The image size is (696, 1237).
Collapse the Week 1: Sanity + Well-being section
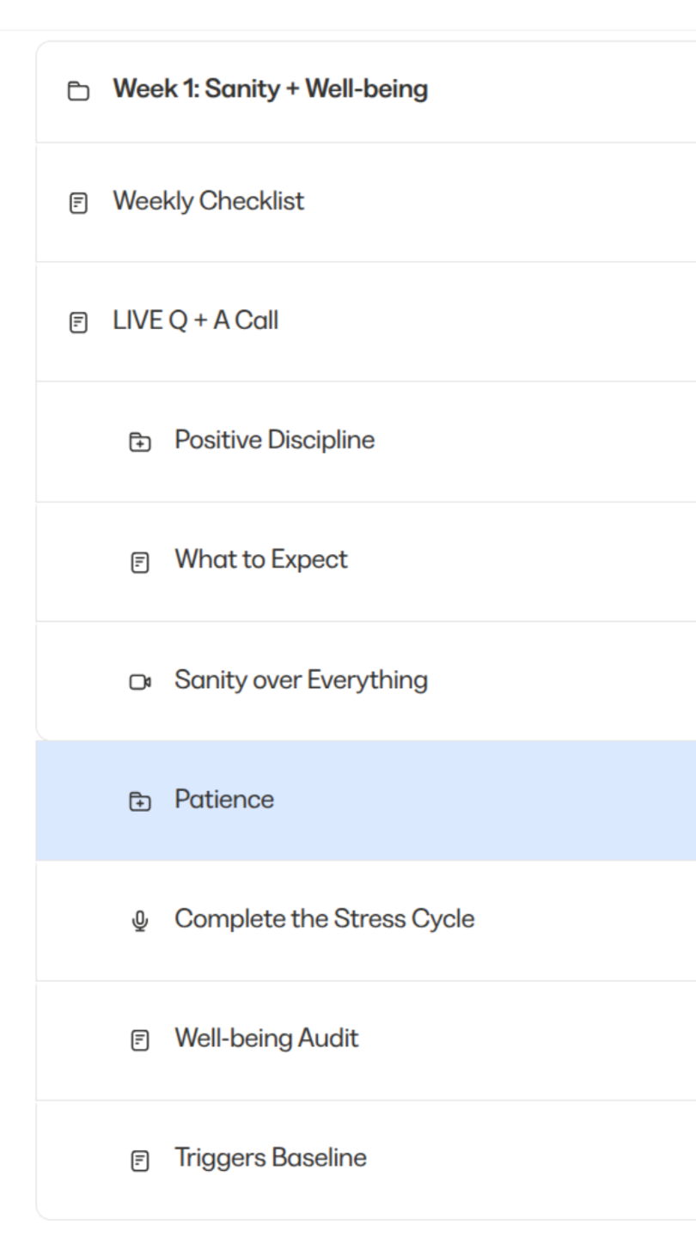[270, 89]
